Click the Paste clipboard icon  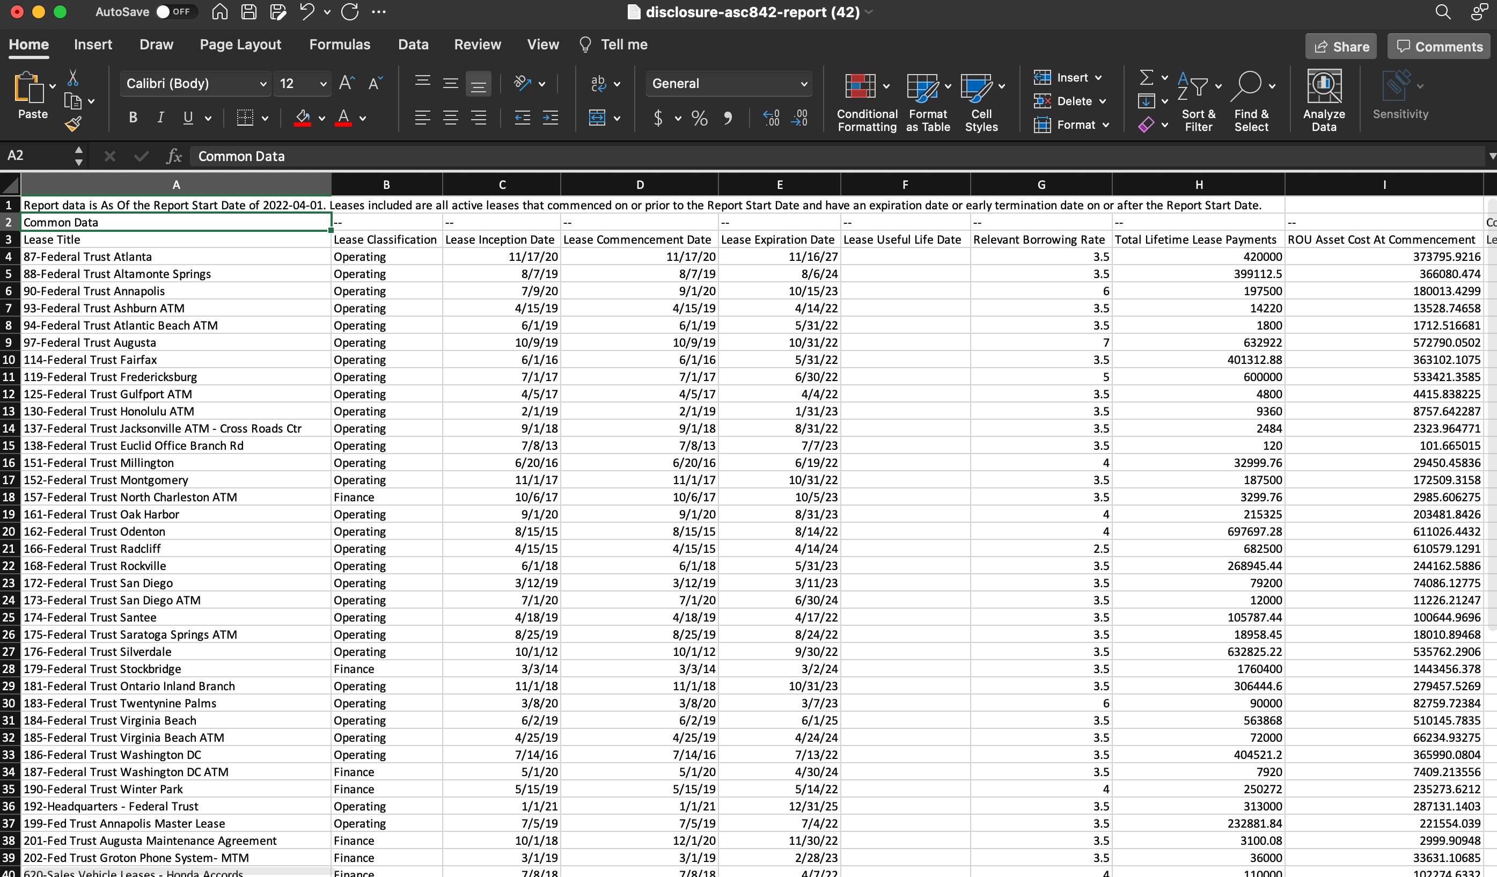[28, 88]
